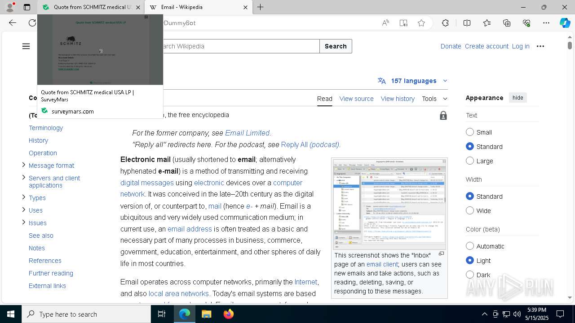Go to the Terminology section

click(x=46, y=128)
